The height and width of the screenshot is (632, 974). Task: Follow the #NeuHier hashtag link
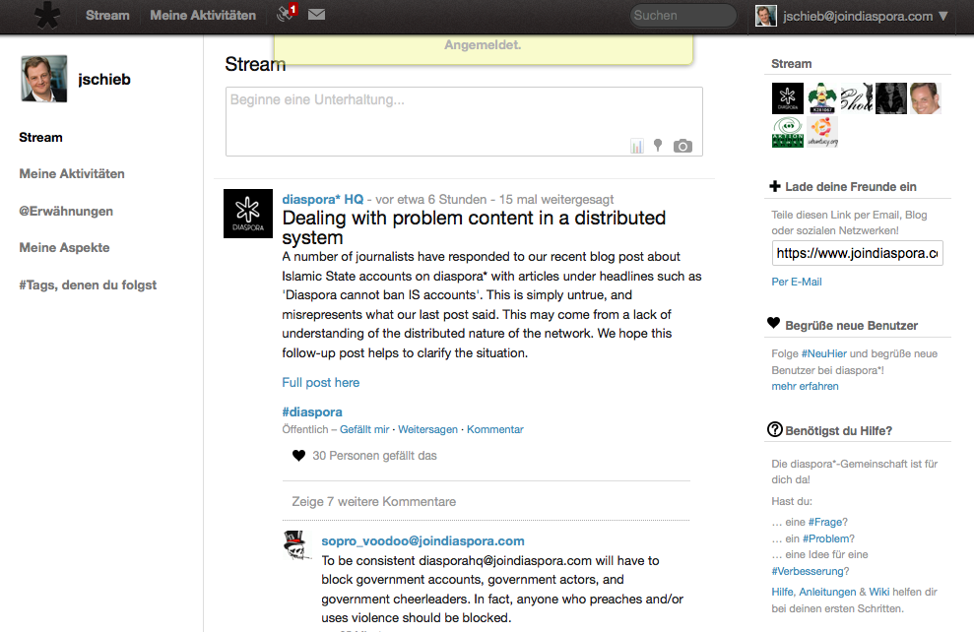click(x=823, y=353)
